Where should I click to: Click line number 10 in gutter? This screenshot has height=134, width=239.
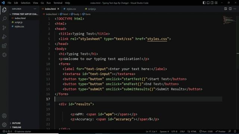[x=48, y=64]
